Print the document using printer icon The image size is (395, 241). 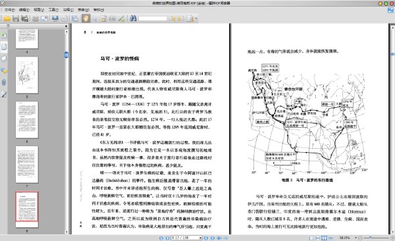click(x=36, y=18)
